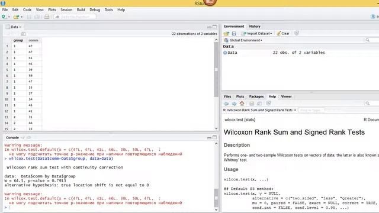Show the Data viewer in new window
Viewport: 379px width, 213px height.
click(23, 34)
